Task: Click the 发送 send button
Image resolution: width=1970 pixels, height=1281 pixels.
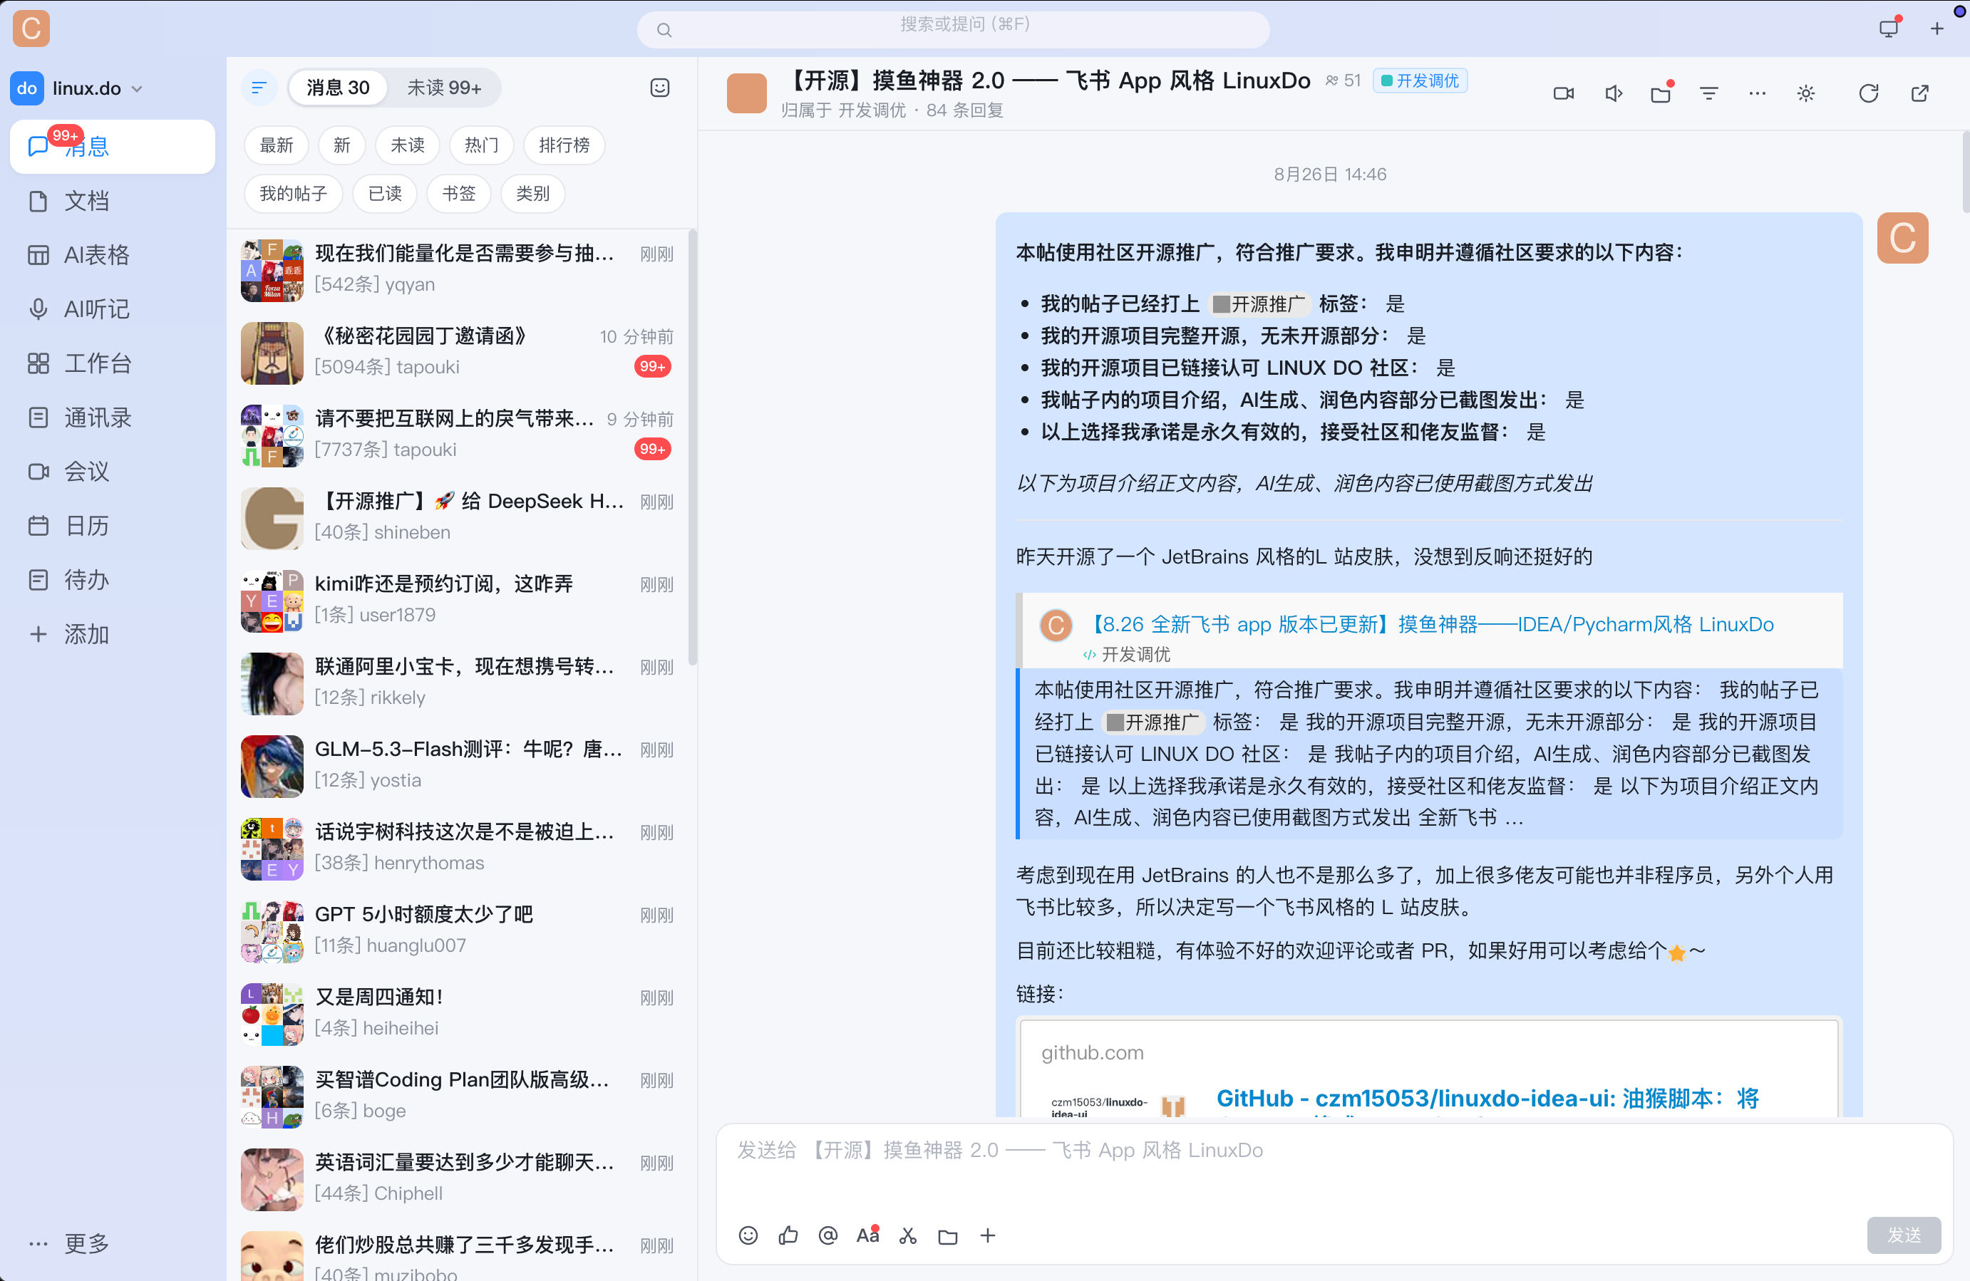Action: coord(1904,1235)
